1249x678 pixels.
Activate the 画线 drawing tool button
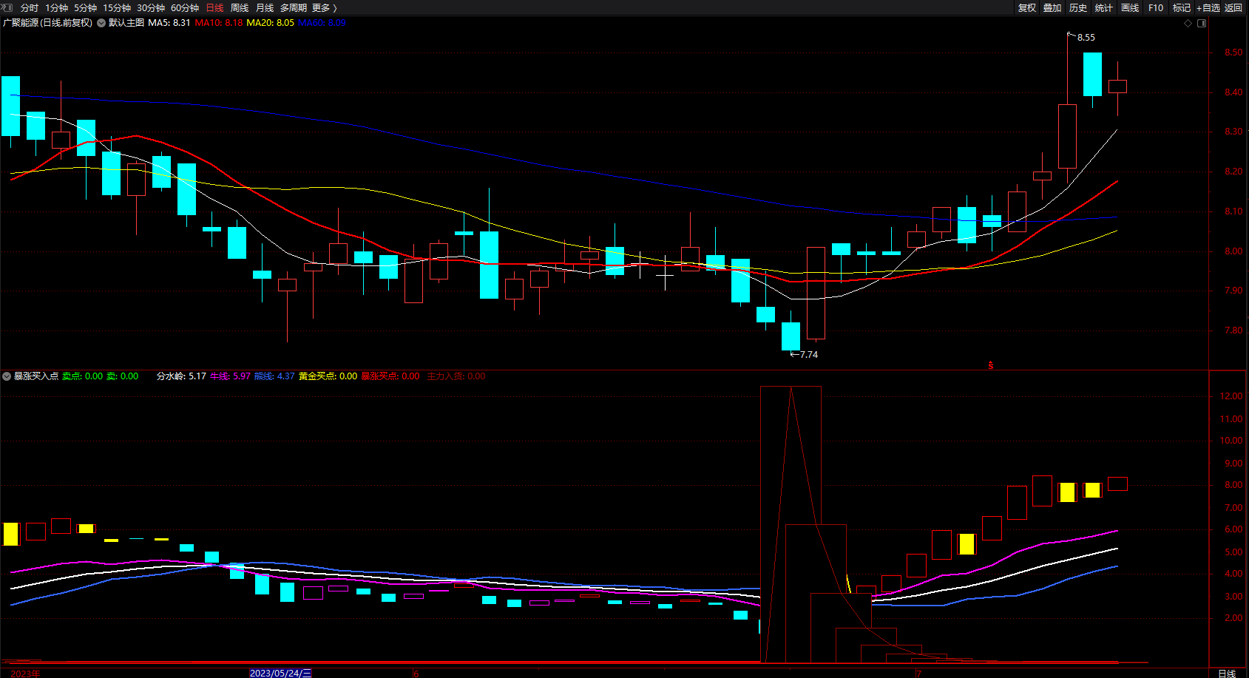1130,7
